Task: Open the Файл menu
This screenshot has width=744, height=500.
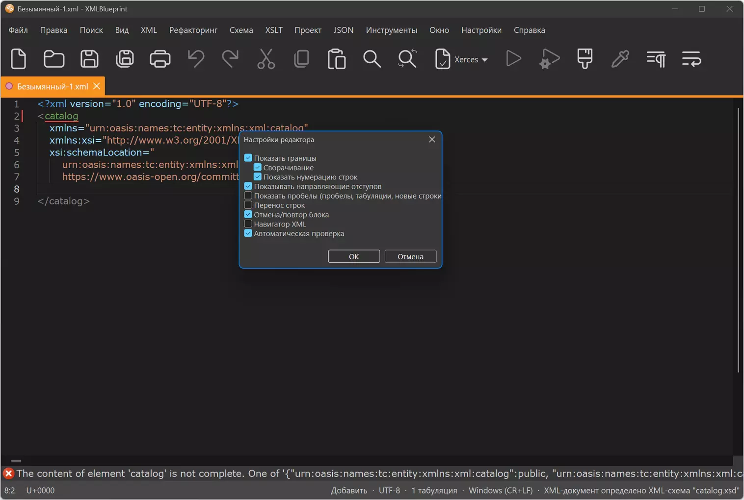Action: (x=18, y=30)
